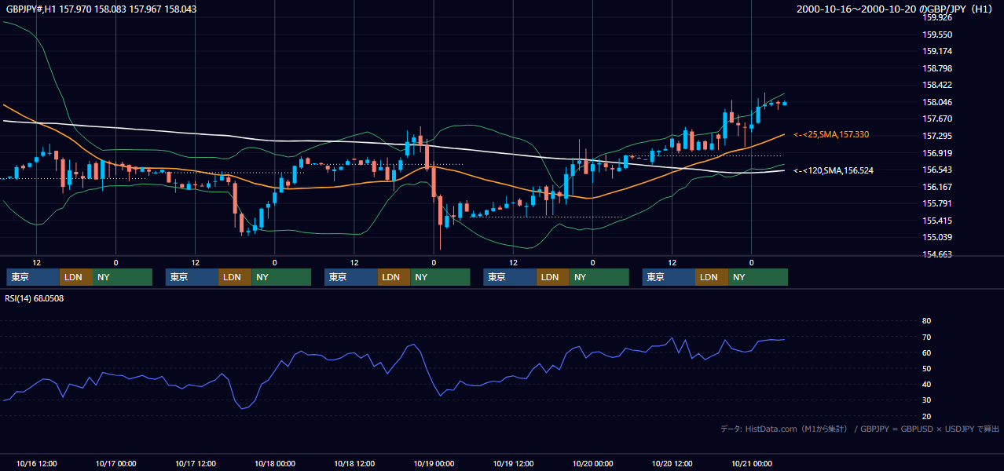This screenshot has height=471, width=1004.
Task: Click the 10/20 12:00 date label
Action: tap(672, 463)
